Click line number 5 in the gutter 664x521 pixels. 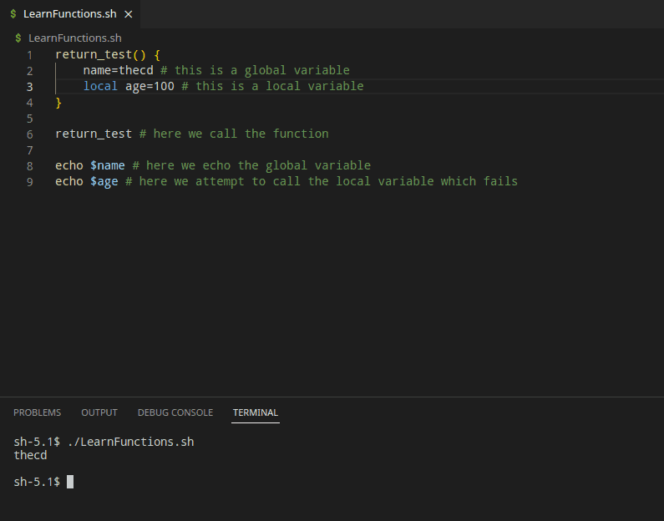[x=29, y=119]
